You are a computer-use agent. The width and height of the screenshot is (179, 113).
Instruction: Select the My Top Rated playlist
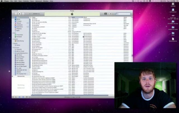20,61
